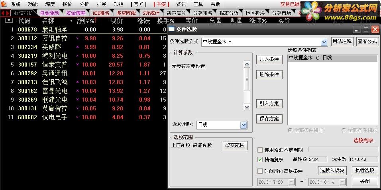This screenshot has width=381, height=190.
Task: Click the purple x mark beside 万讯自控
Action: click(x=77, y=38)
